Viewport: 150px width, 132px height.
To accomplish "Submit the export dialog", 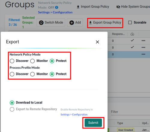I will pyautogui.click(x=93, y=123).
